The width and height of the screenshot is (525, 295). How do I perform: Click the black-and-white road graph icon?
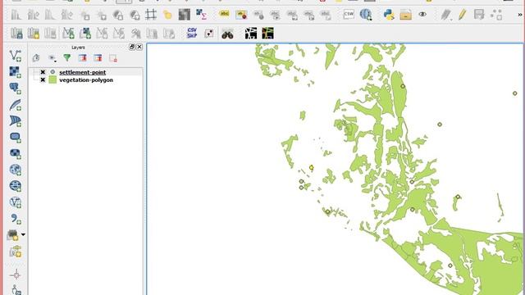click(x=251, y=33)
